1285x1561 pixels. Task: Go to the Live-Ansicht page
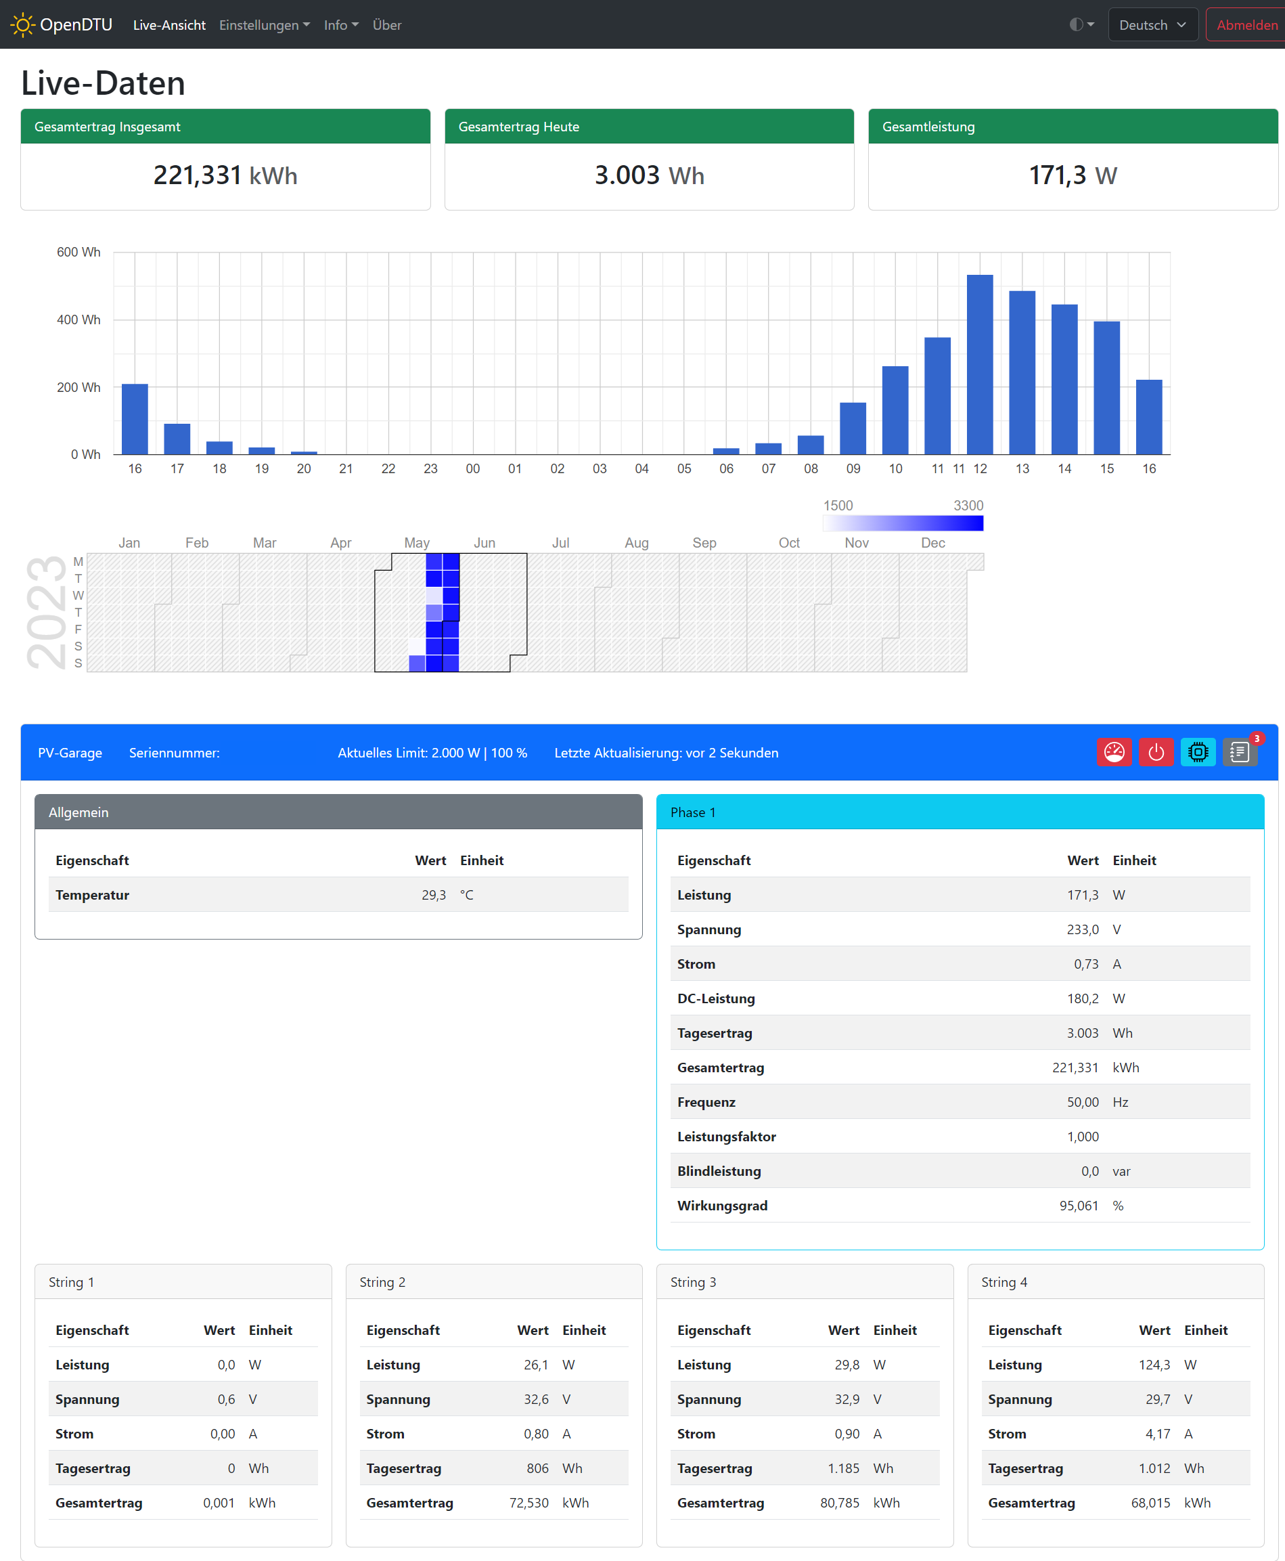pos(168,24)
